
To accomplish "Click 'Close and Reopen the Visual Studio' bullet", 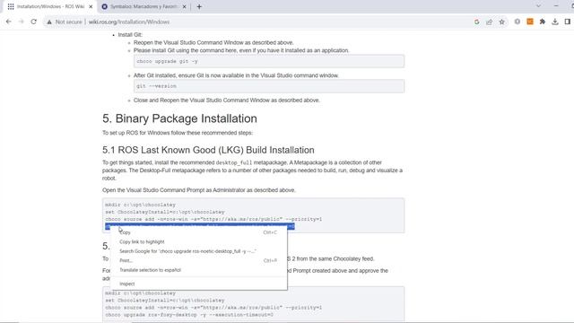I will pos(227,100).
